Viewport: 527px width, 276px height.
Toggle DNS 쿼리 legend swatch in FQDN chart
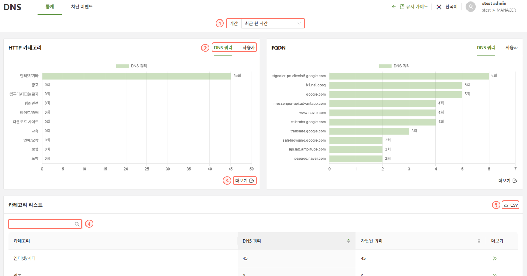385,66
